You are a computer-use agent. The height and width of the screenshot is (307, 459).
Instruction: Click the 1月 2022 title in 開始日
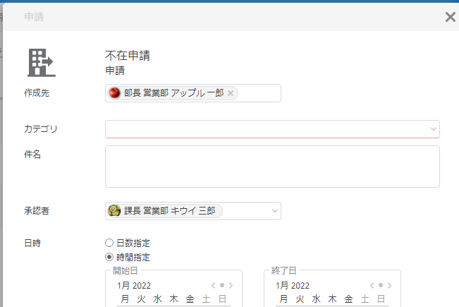134,286
